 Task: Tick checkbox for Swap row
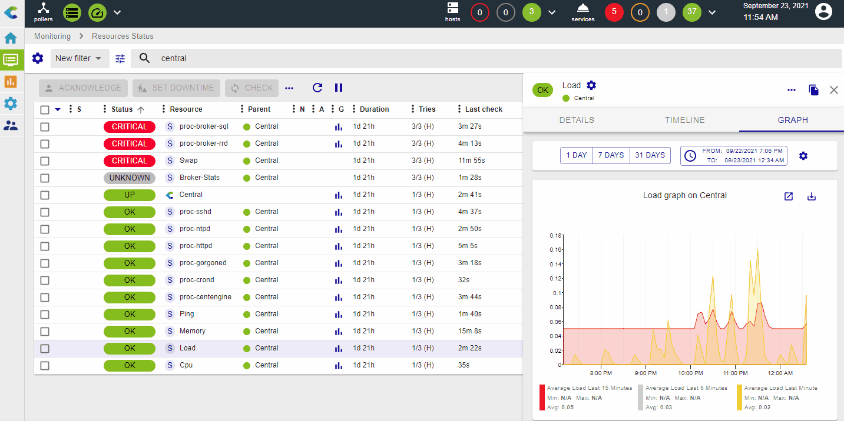pyautogui.click(x=45, y=161)
